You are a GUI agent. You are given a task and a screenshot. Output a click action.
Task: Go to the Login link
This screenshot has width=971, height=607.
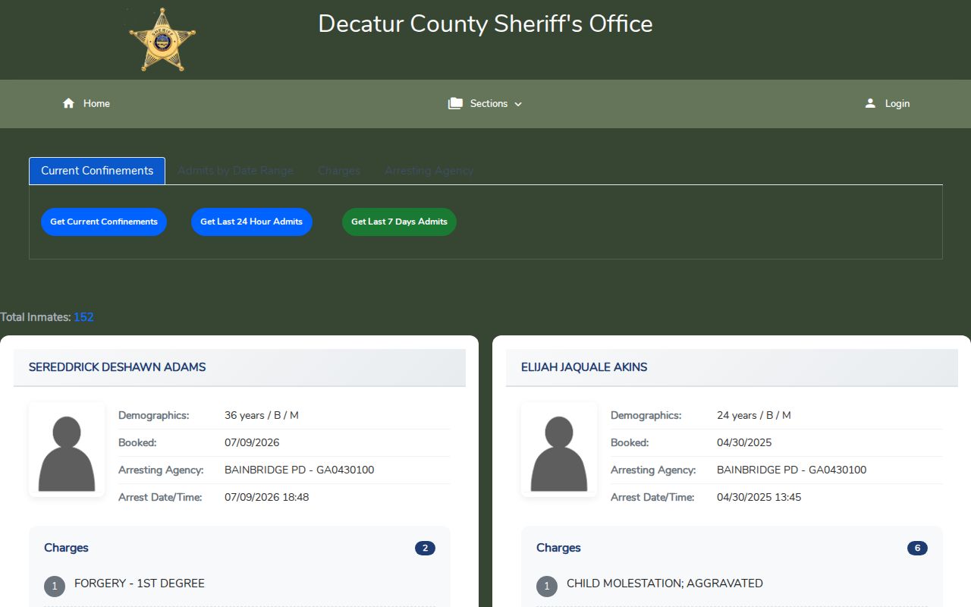pyautogui.click(x=897, y=103)
